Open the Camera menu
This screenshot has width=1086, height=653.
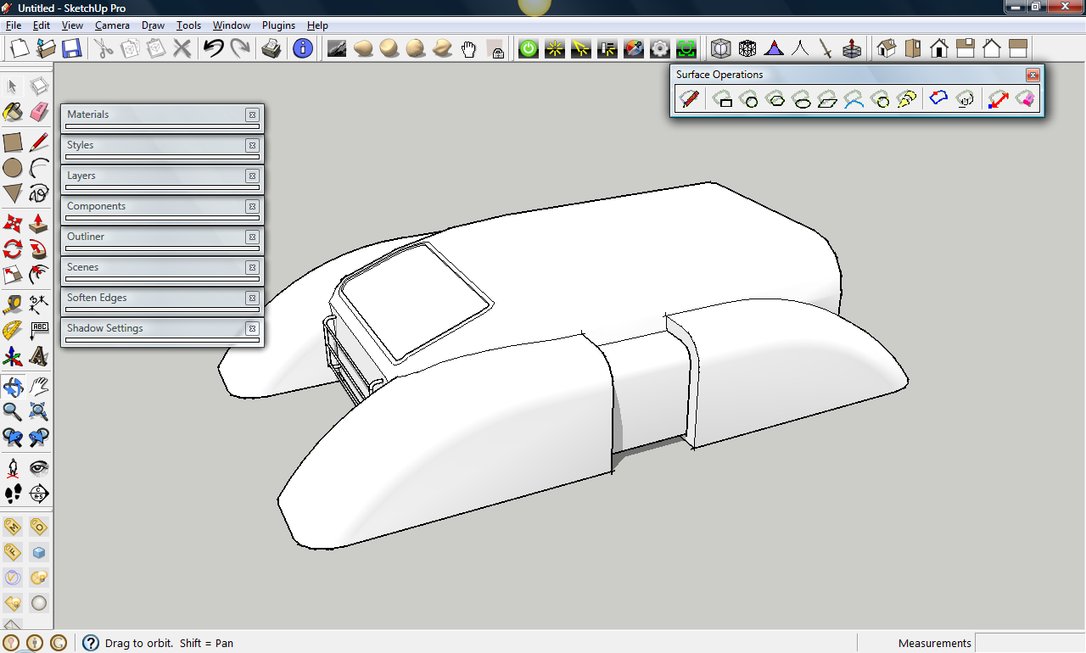pyautogui.click(x=112, y=25)
